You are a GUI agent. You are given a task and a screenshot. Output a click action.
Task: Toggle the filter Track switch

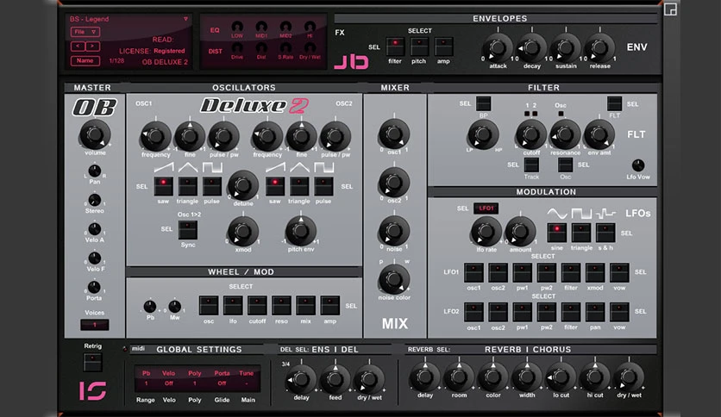[531, 165]
